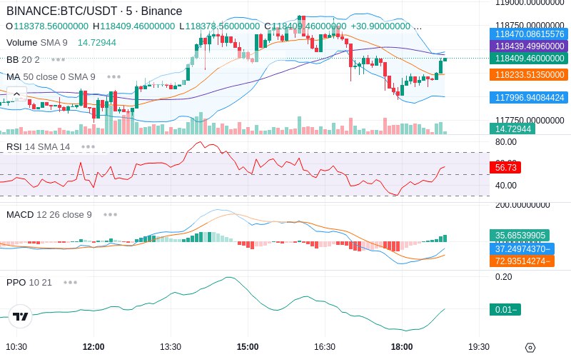Open more options for MACD indicator
This screenshot has width=571, height=357.
point(110,215)
